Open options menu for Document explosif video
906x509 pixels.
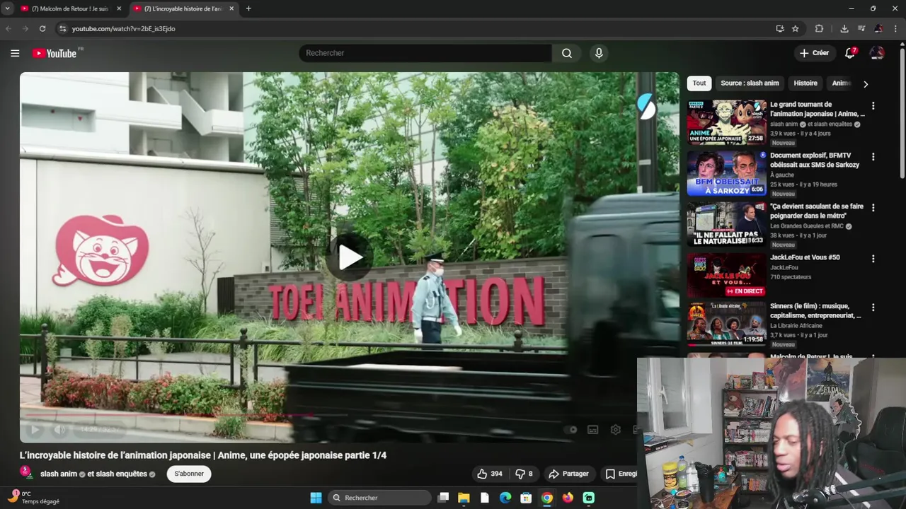point(873,156)
